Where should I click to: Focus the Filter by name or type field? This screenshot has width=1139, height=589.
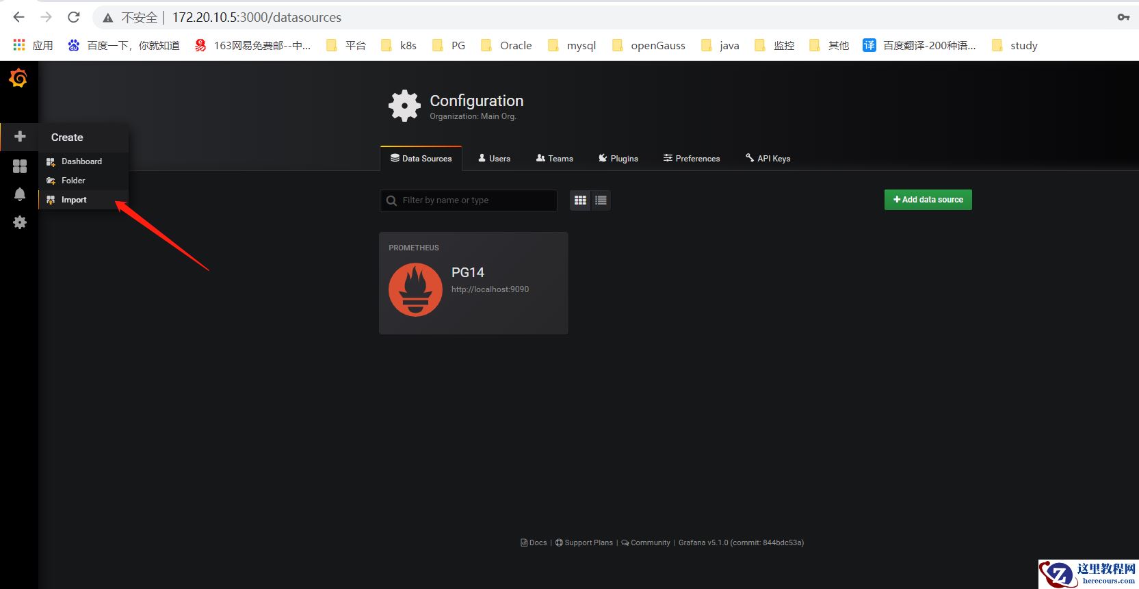coord(469,200)
